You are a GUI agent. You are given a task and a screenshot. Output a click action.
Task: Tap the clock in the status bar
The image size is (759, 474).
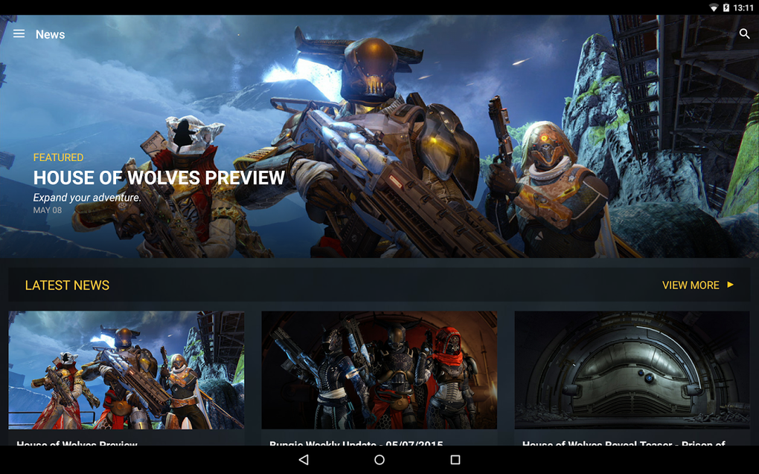[744, 8]
